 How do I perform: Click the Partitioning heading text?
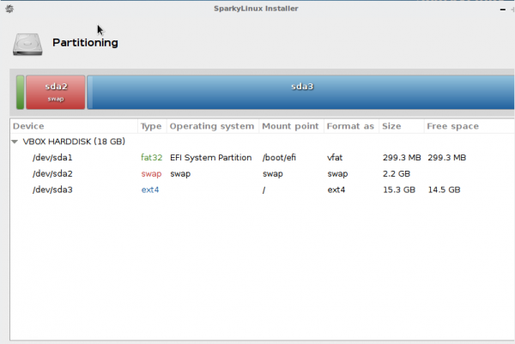(x=85, y=43)
